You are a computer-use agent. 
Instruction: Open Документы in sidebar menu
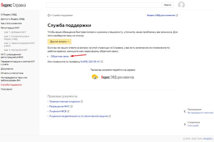pos(7,69)
